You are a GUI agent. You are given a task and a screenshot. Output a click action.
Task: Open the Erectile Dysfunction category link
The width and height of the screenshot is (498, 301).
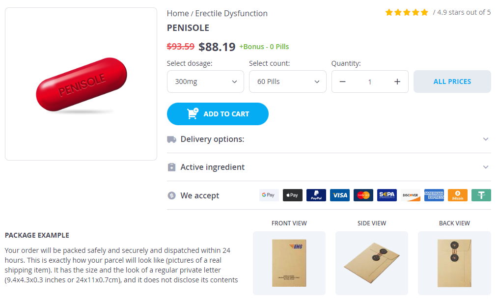click(x=231, y=13)
